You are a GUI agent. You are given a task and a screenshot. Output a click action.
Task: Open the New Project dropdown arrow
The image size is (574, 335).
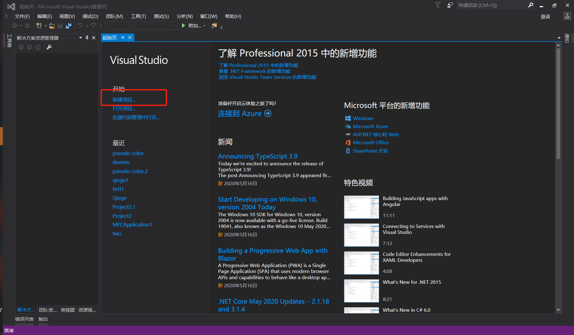click(45, 26)
